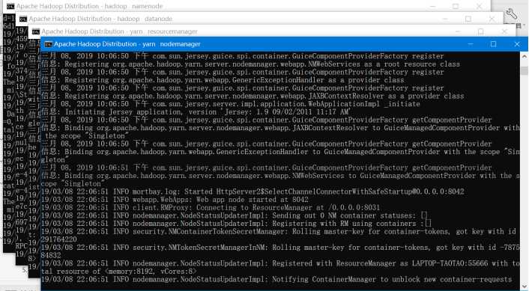Click 'Sending out 0 NM container statuses' line

click(235, 215)
